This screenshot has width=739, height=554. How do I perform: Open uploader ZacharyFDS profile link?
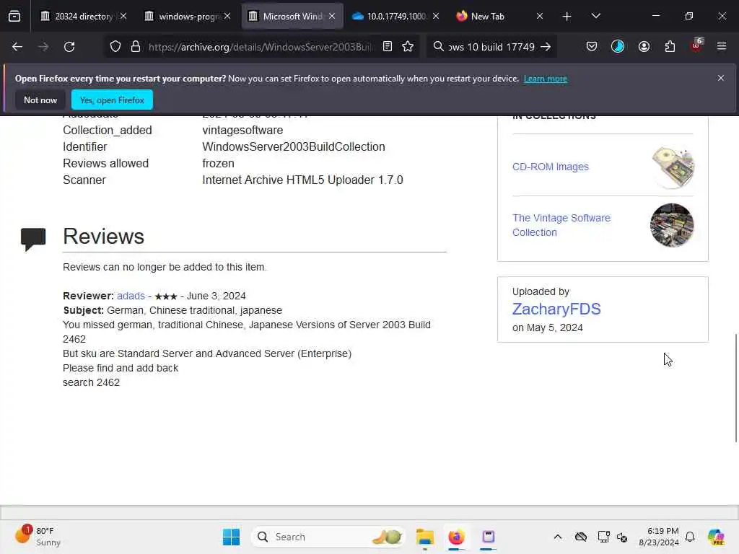point(556,309)
